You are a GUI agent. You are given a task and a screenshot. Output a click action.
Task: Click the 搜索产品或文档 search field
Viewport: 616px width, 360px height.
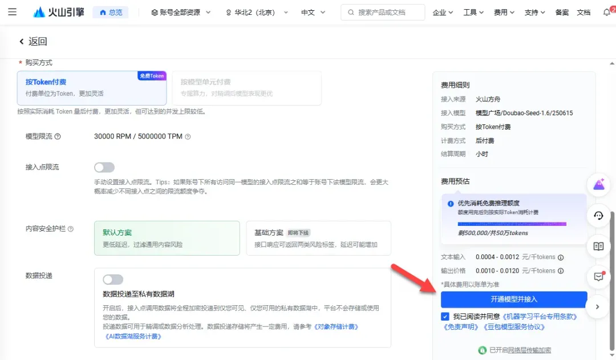(383, 12)
